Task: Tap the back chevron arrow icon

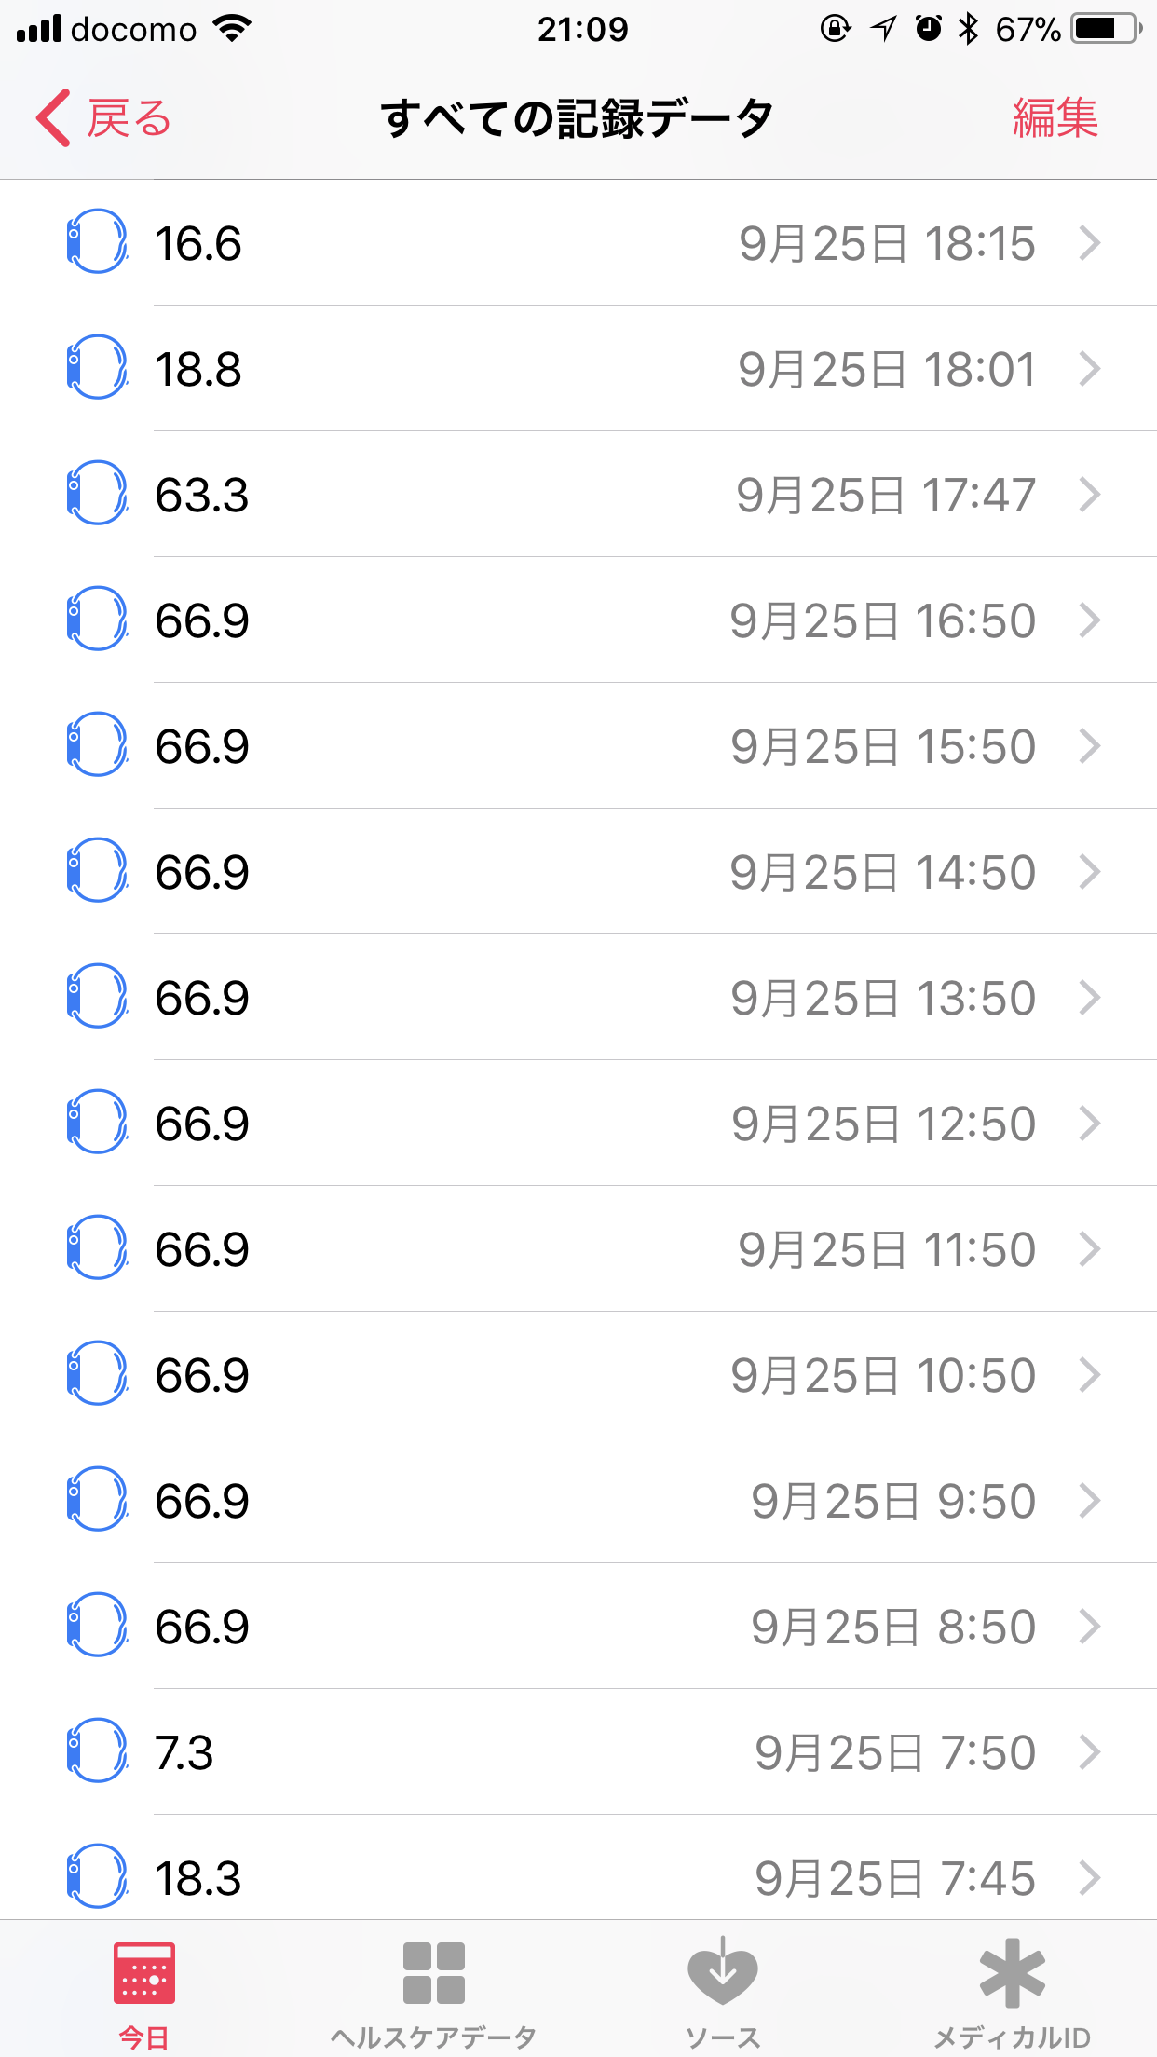Action: pyautogui.click(x=54, y=118)
